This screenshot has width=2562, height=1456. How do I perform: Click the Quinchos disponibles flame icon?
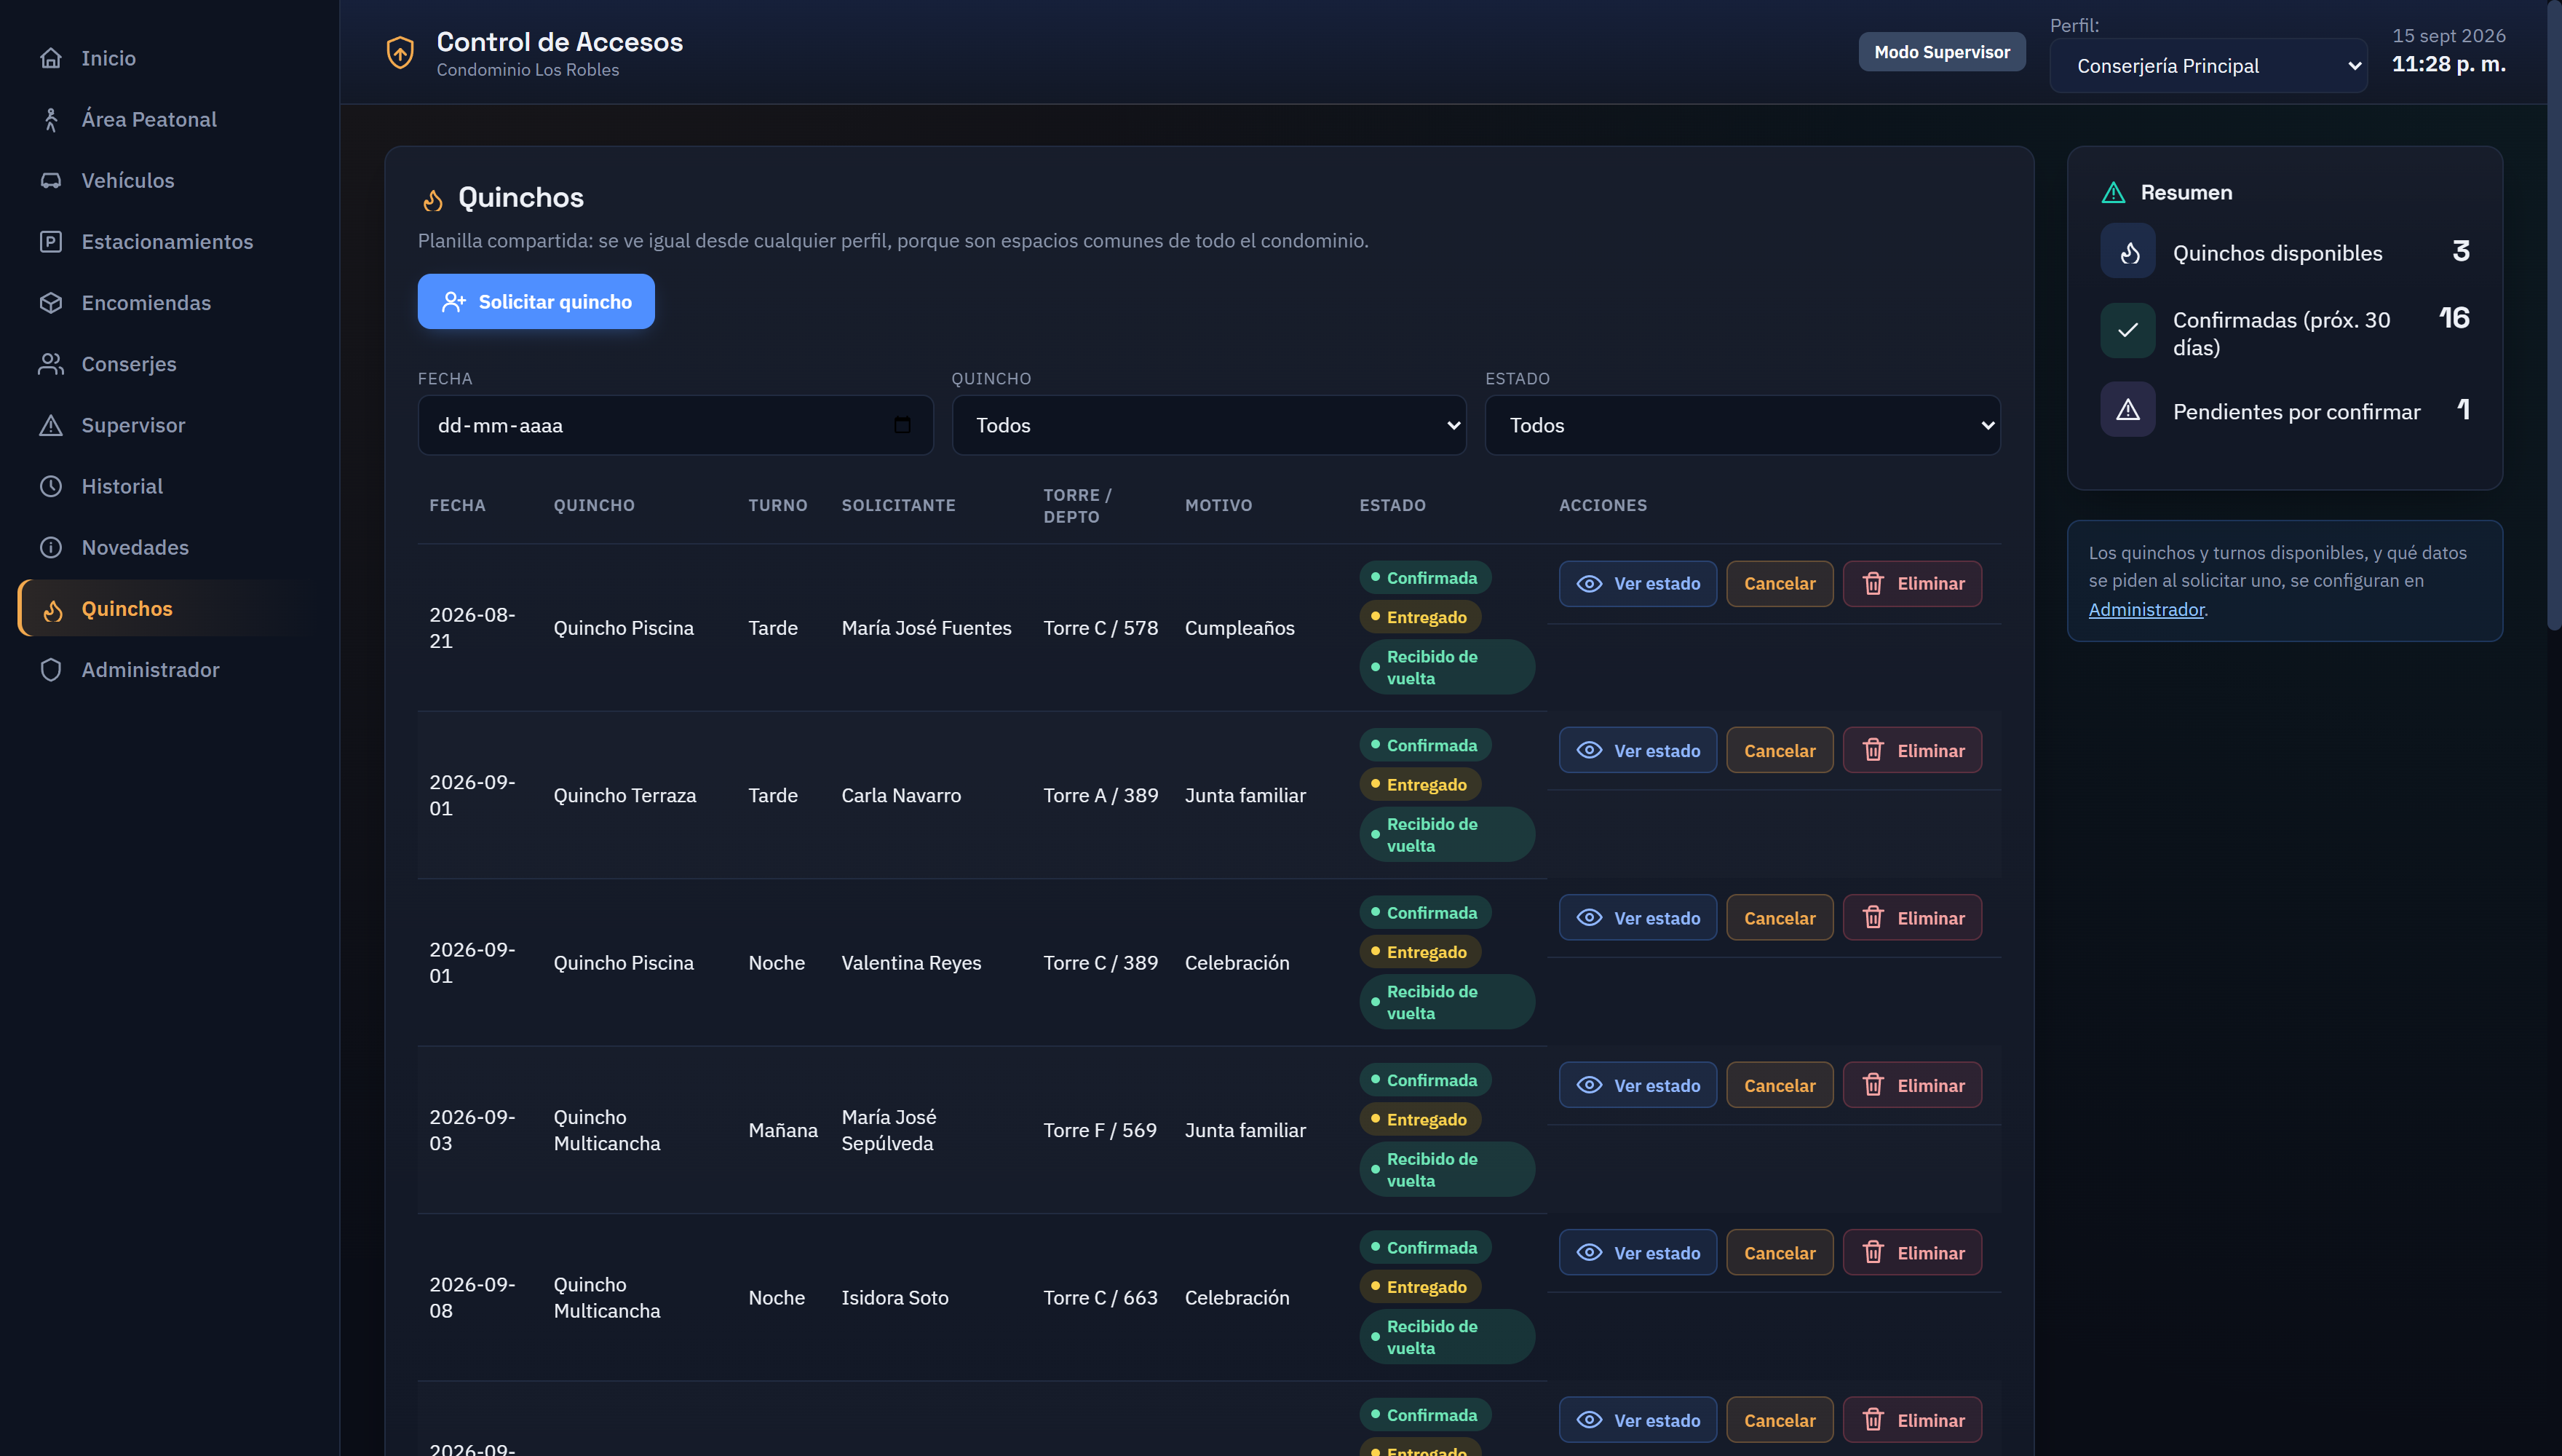tap(2128, 252)
